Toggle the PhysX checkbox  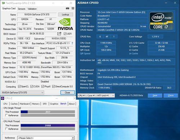(42, 86)
